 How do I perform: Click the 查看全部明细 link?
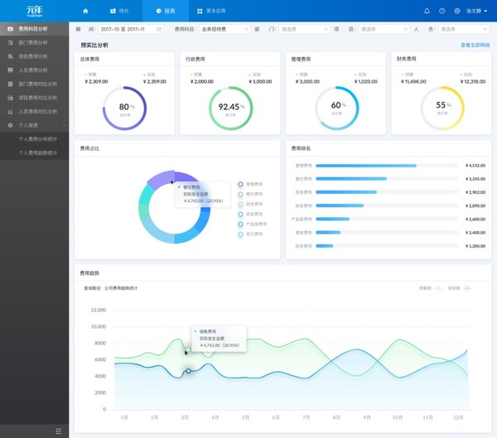tap(475, 46)
